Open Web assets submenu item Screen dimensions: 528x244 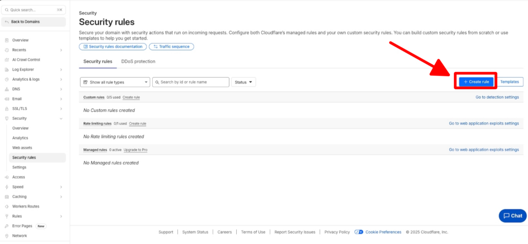point(22,148)
